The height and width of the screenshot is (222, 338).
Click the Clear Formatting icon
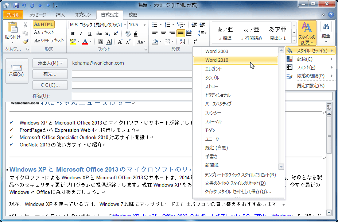coord(128,34)
